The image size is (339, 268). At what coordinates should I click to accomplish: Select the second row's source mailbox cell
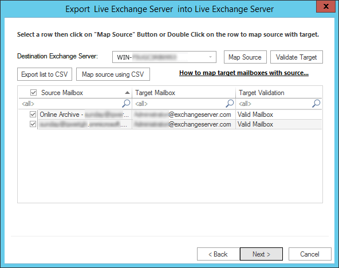[85, 124]
